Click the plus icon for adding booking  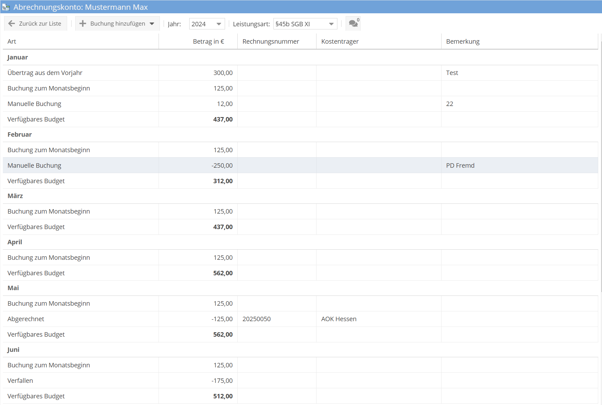pos(83,24)
